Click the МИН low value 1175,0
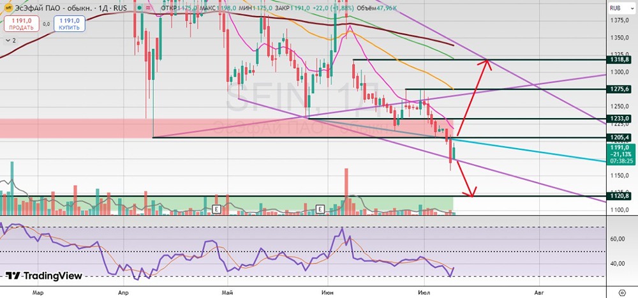The image size is (638, 298). 262,8
